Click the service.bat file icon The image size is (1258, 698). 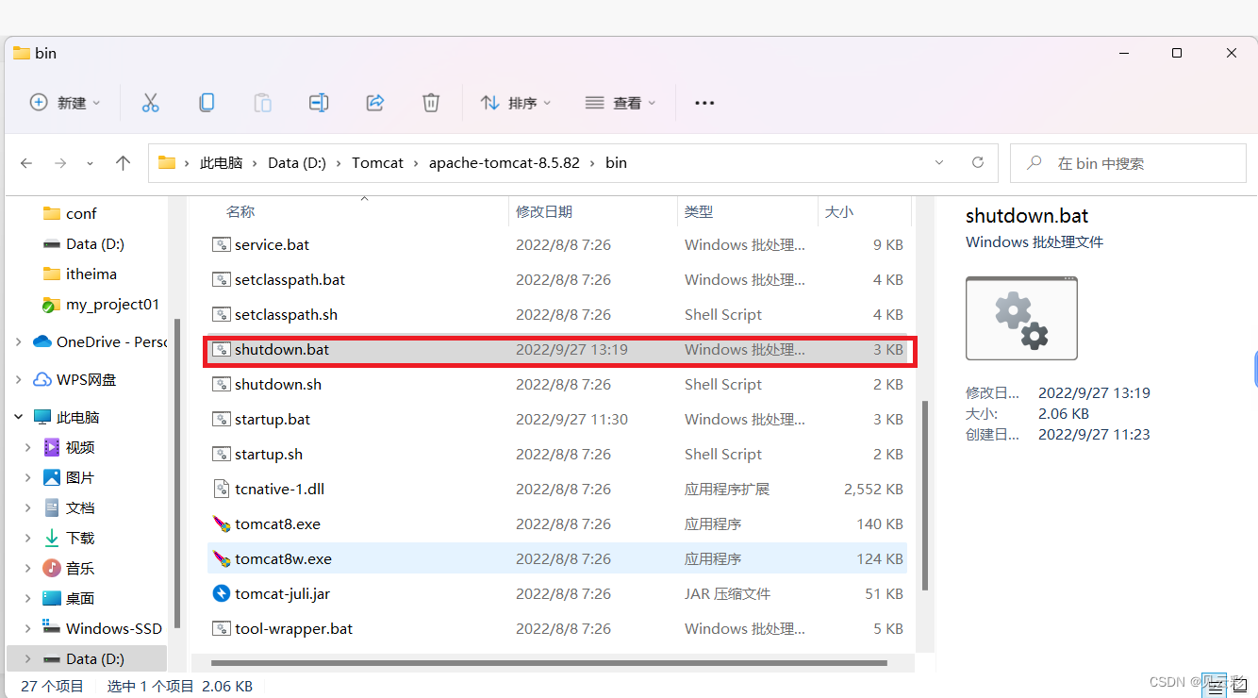[x=221, y=244]
